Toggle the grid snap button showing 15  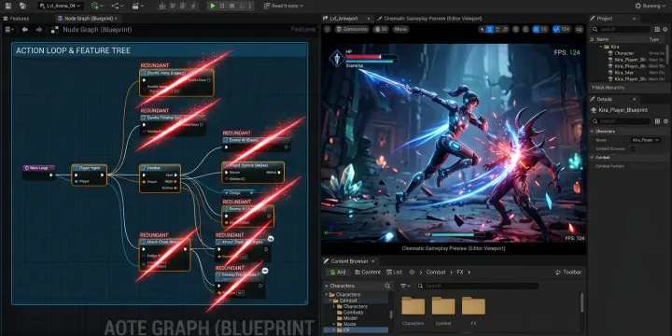click(x=540, y=29)
